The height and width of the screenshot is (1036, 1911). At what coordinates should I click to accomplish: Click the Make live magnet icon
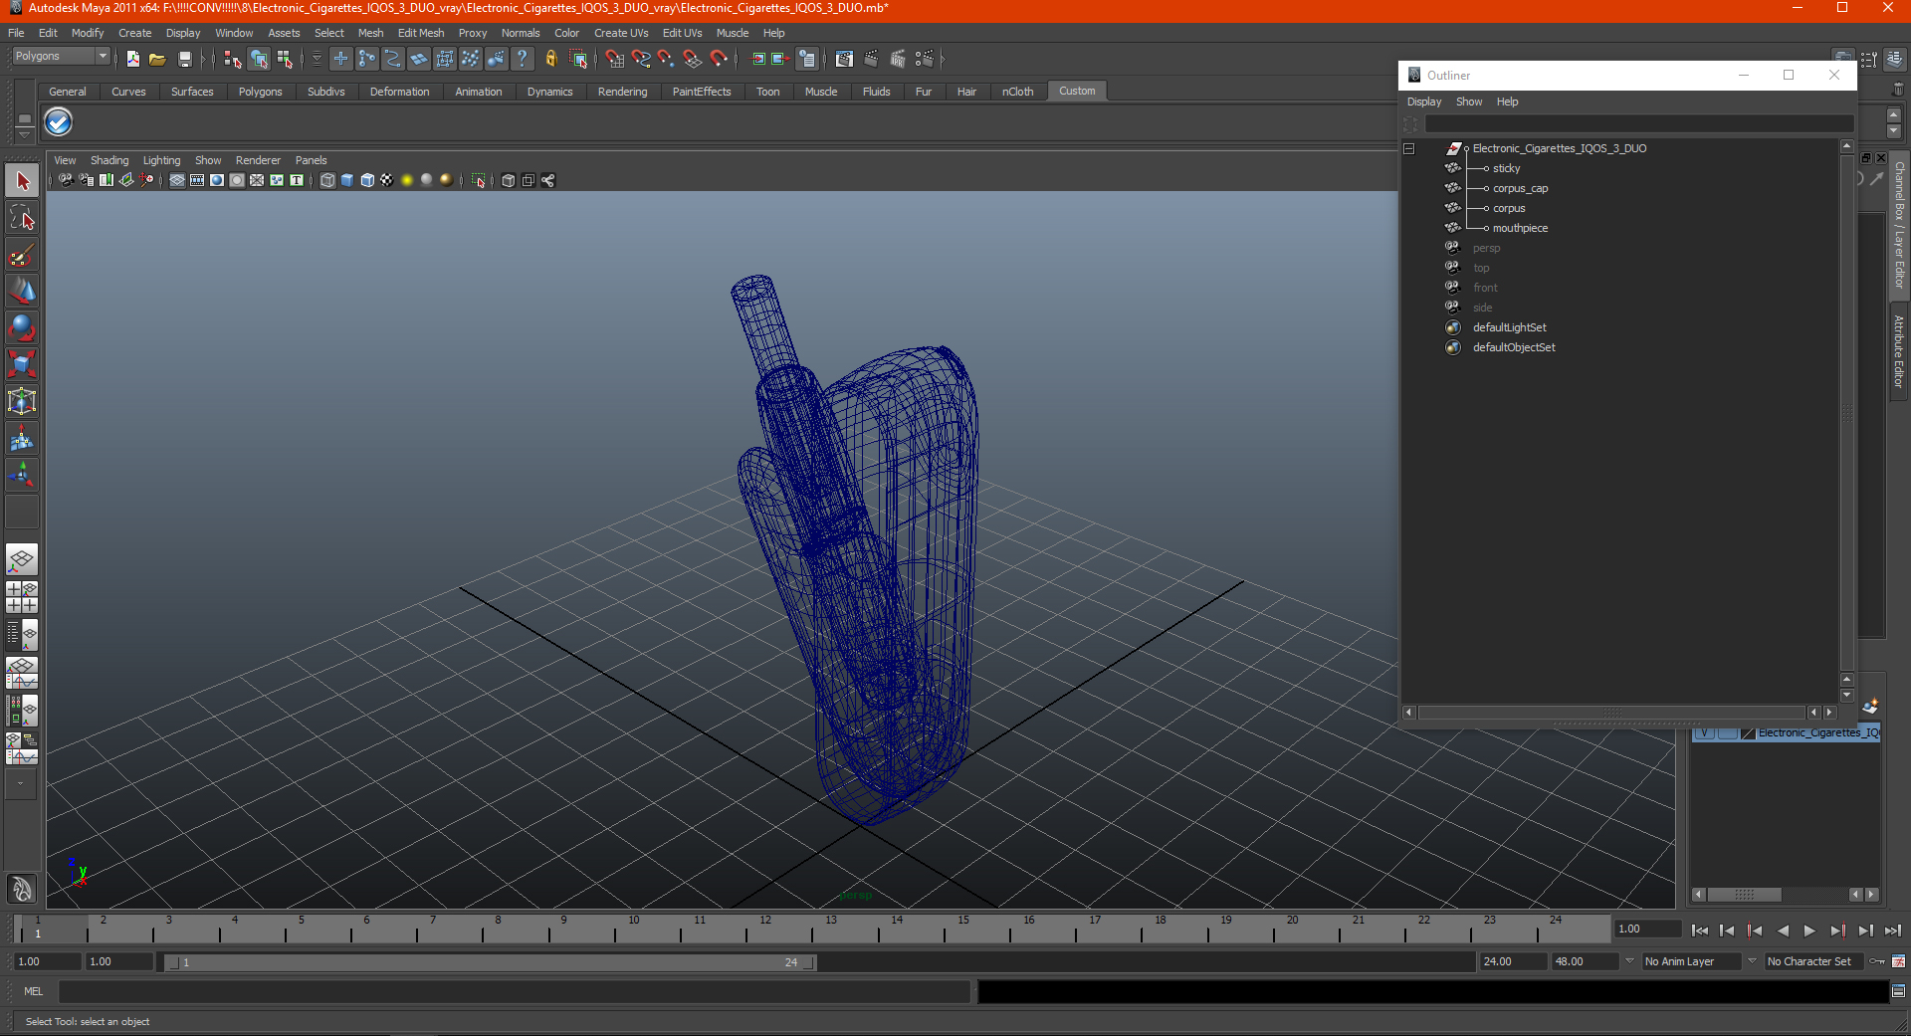719,60
